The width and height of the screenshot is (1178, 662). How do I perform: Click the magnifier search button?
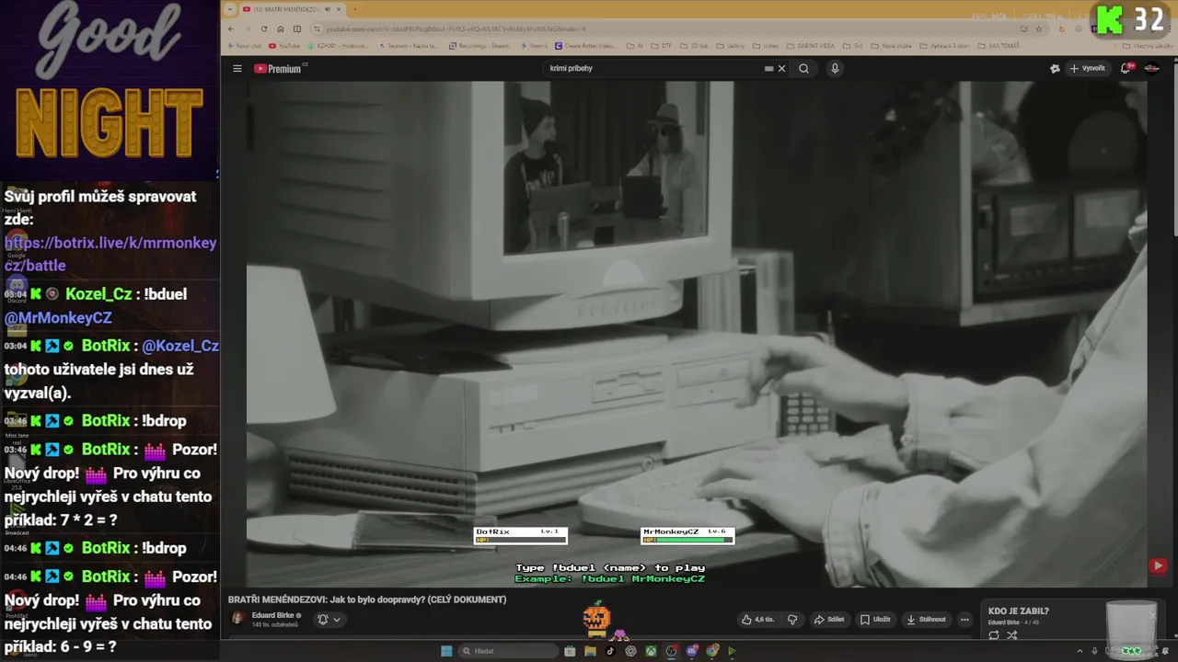coord(803,68)
